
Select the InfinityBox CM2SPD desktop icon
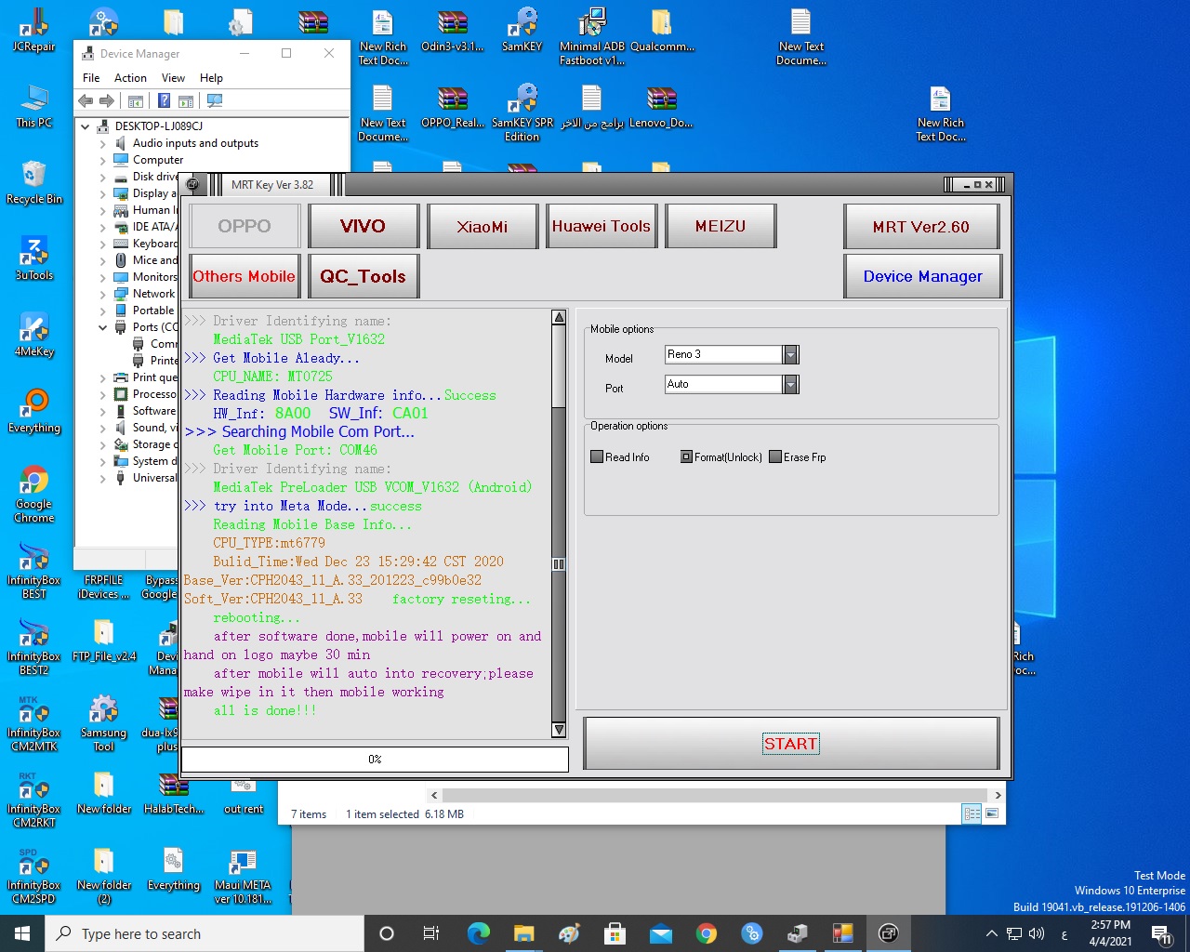coord(34,876)
